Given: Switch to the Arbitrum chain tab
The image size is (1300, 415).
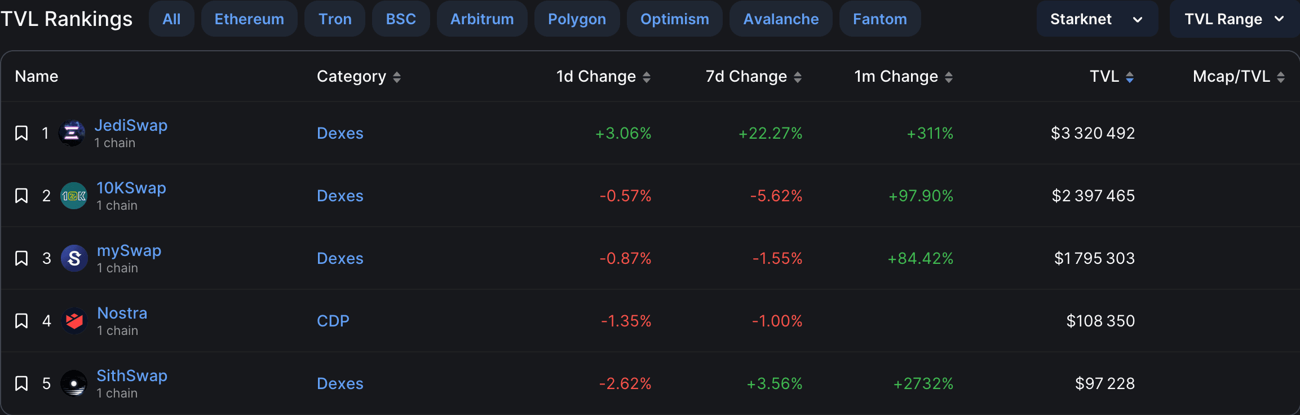Looking at the screenshot, I should tap(482, 19).
